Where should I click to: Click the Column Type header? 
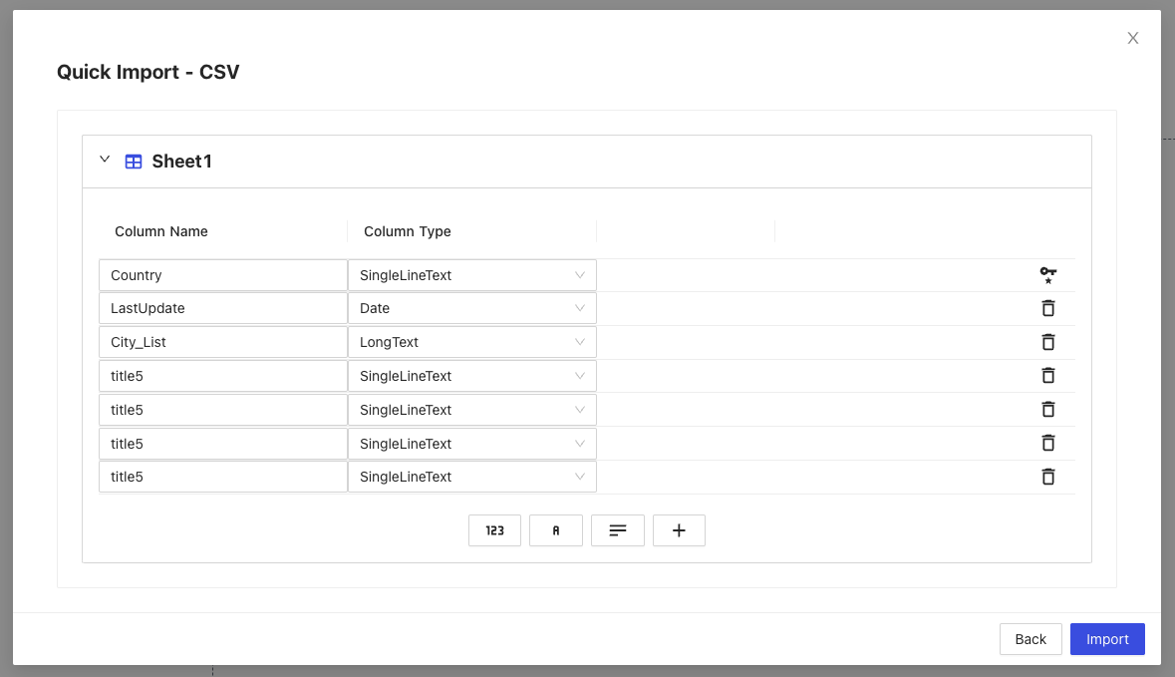pyautogui.click(x=407, y=231)
